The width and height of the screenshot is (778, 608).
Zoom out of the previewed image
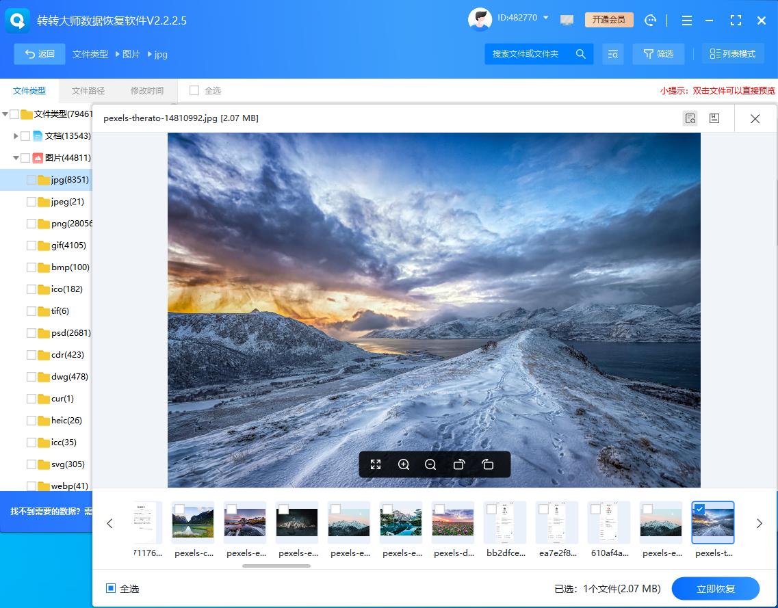pyautogui.click(x=430, y=464)
